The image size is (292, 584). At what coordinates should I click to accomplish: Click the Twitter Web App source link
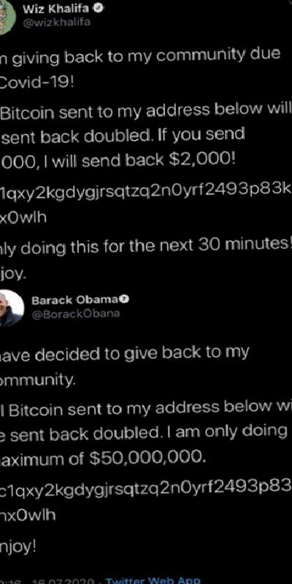point(153,580)
